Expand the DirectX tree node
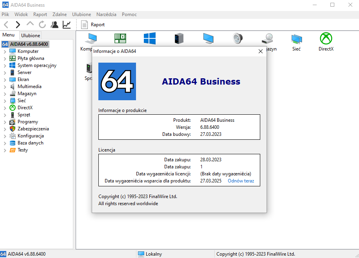Viewport: 359px width, 258px height. 5,108
